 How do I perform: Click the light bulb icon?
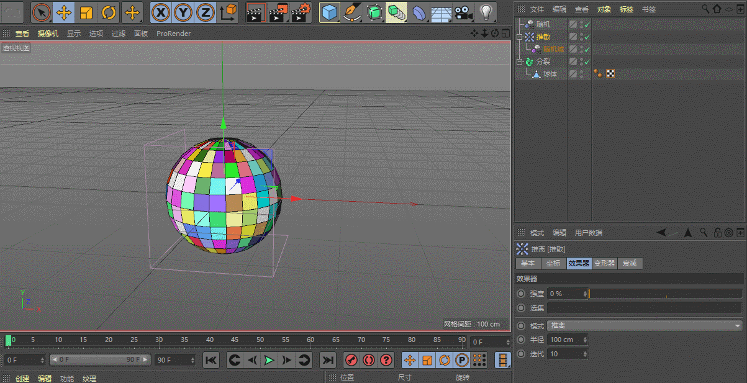click(x=486, y=12)
